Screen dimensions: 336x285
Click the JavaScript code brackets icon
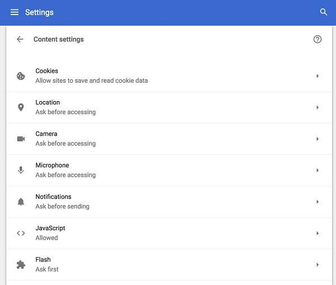coord(21,233)
